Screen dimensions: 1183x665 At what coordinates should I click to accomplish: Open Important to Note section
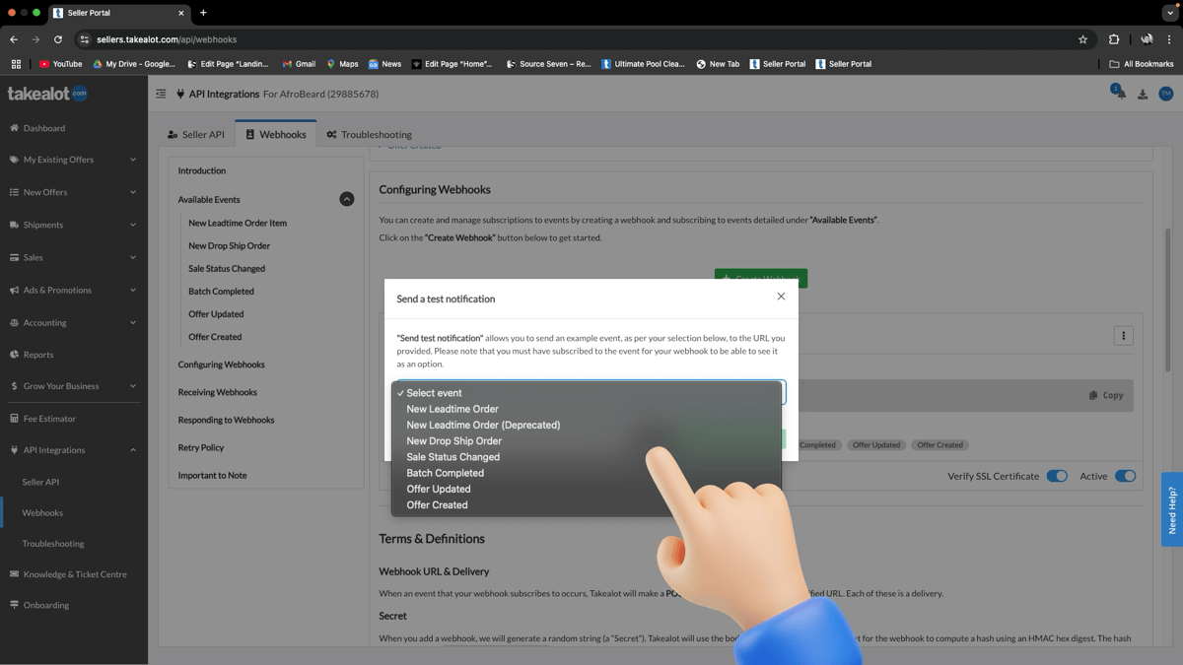point(212,475)
